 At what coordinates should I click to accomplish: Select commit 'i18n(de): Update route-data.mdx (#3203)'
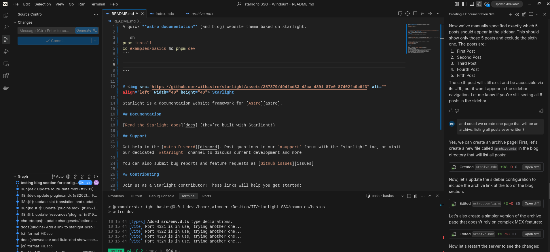tap(59, 189)
